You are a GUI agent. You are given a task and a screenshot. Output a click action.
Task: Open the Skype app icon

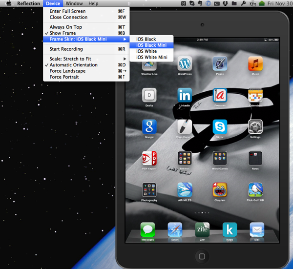pyautogui.click(x=220, y=127)
